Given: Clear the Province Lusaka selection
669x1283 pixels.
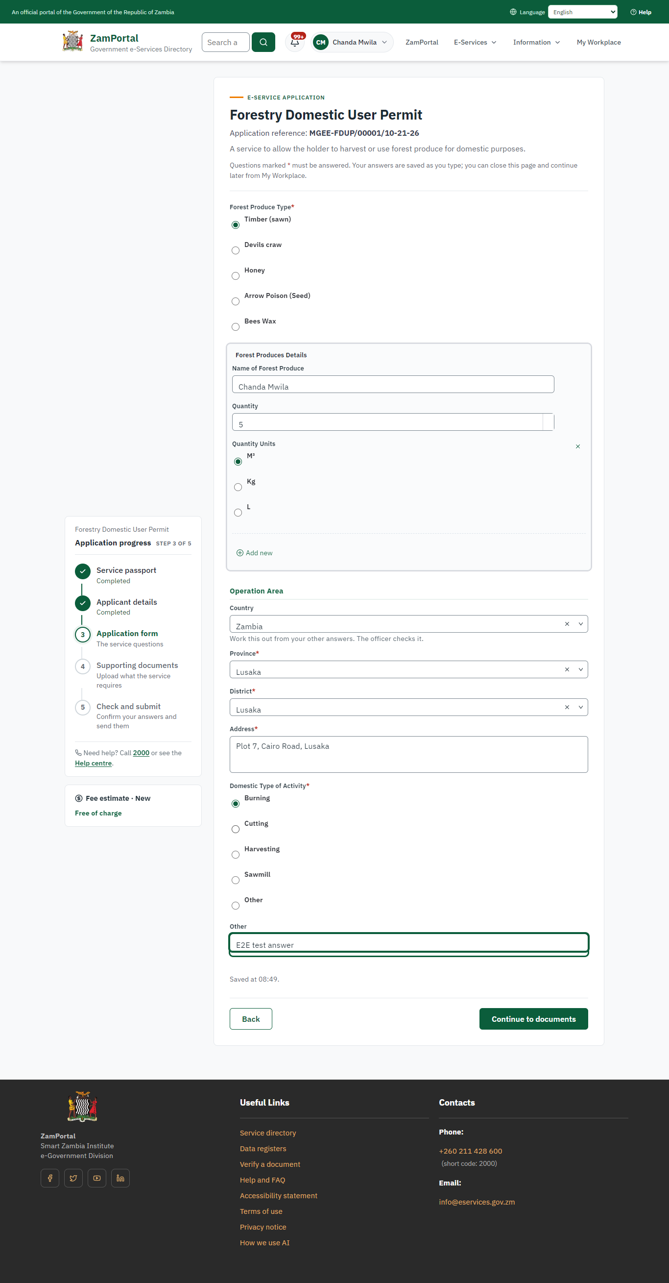Looking at the screenshot, I should point(567,669).
